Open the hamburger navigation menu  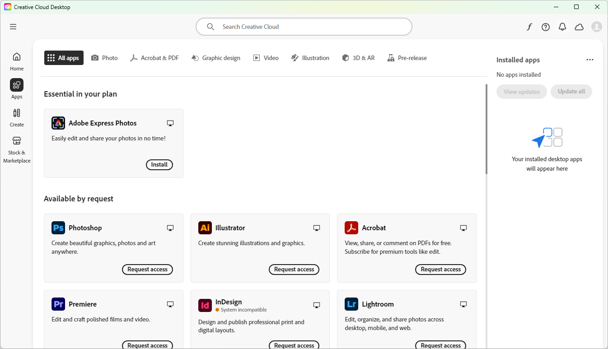click(13, 27)
